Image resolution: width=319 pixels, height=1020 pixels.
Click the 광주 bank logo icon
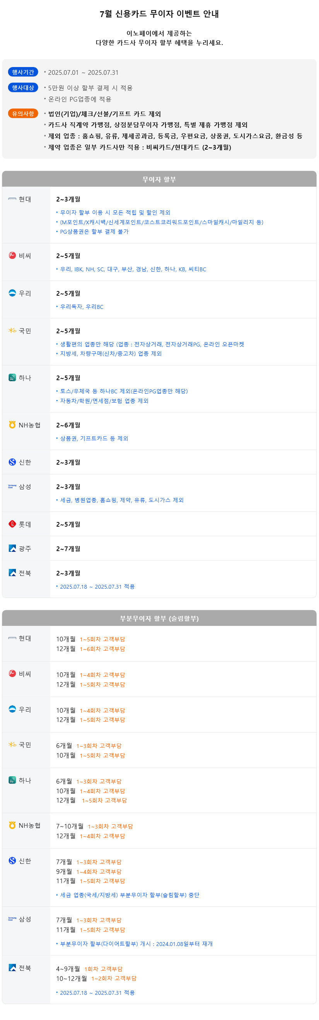click(x=12, y=549)
